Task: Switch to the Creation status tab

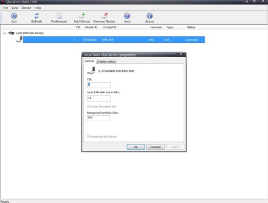Action: [x=106, y=61]
